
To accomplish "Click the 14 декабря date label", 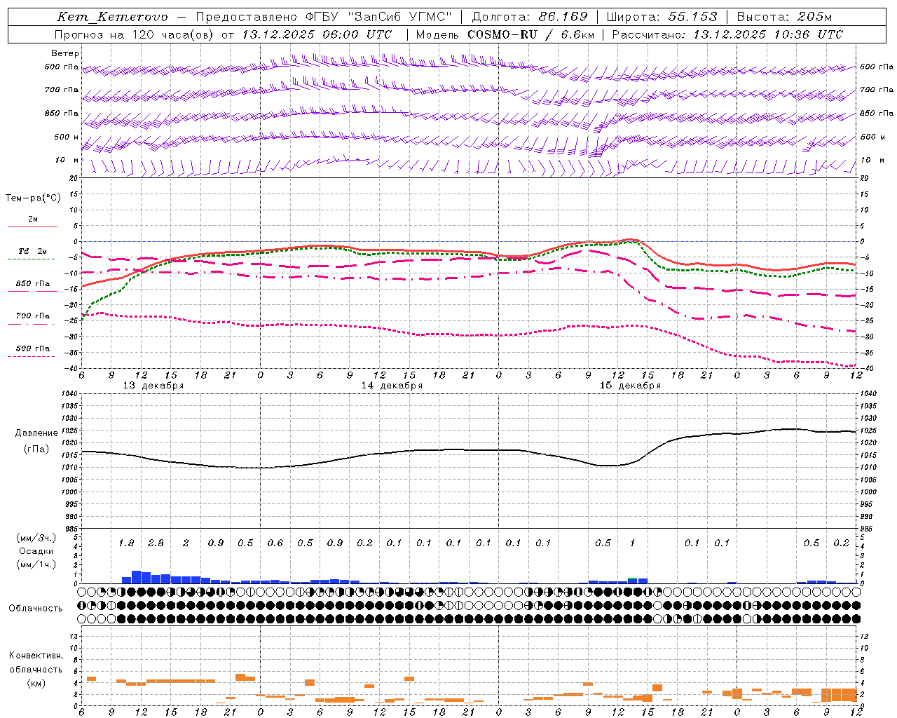I will coord(392,386).
